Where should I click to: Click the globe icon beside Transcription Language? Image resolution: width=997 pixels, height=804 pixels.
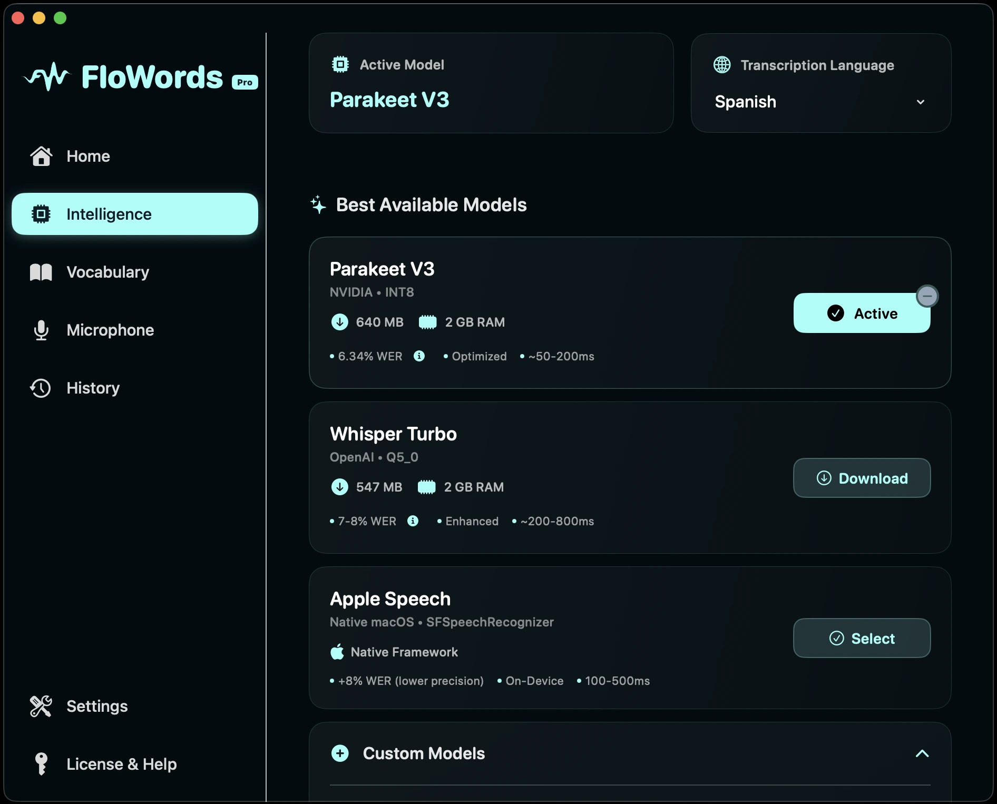[x=722, y=64]
